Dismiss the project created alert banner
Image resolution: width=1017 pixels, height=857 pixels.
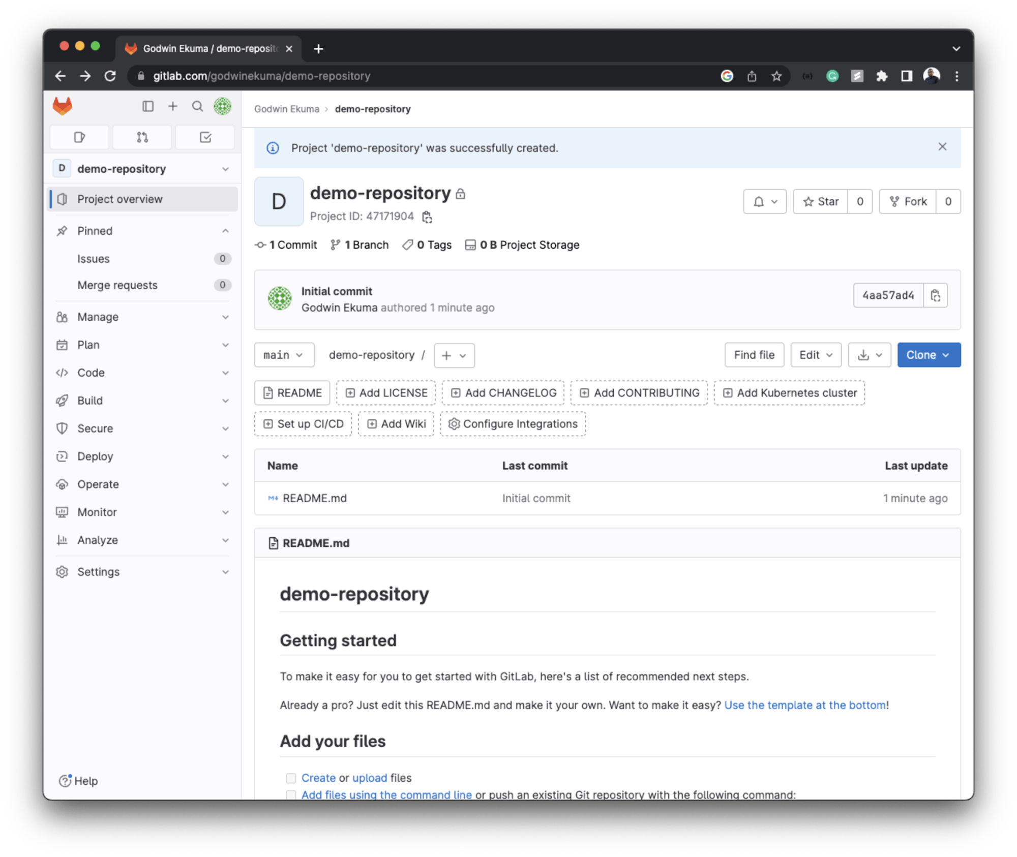(942, 147)
